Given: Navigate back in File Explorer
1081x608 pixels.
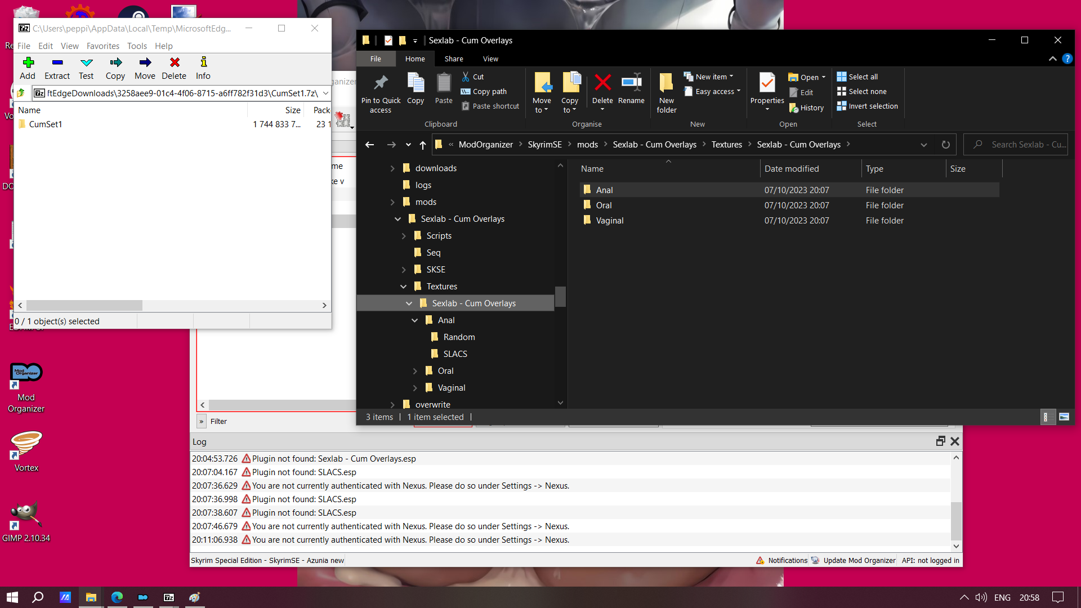Looking at the screenshot, I should pyautogui.click(x=369, y=145).
